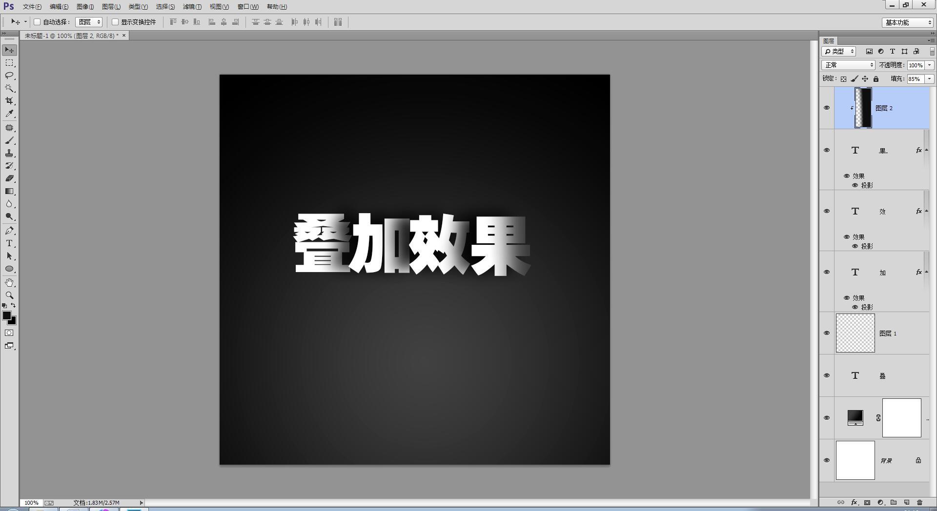Click lock all layer icon
The image size is (937, 511).
click(x=876, y=79)
